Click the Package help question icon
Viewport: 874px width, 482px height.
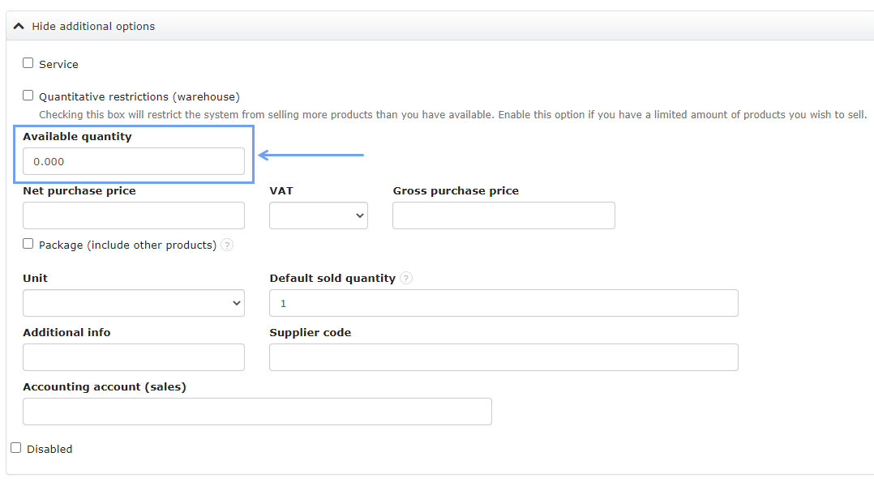coord(227,245)
